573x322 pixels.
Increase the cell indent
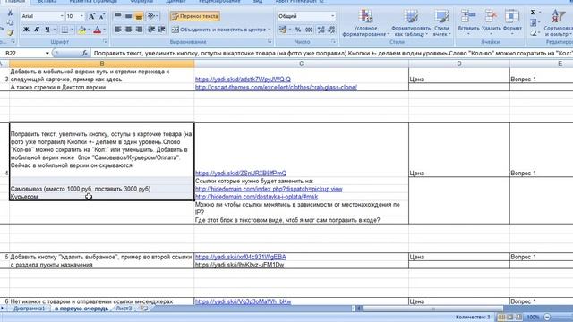pos(161,30)
